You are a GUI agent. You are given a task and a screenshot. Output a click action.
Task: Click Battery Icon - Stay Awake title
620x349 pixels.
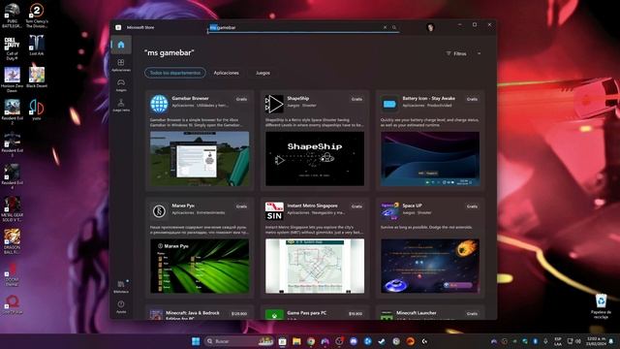point(428,98)
